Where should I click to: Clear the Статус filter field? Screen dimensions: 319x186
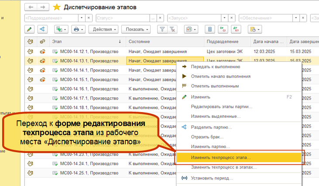pyautogui.click(x=160, y=18)
